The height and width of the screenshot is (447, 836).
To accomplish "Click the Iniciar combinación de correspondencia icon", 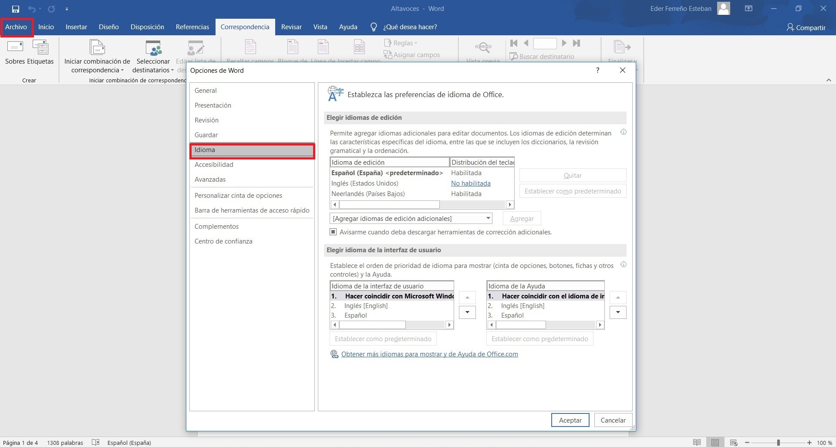I will coord(97,48).
